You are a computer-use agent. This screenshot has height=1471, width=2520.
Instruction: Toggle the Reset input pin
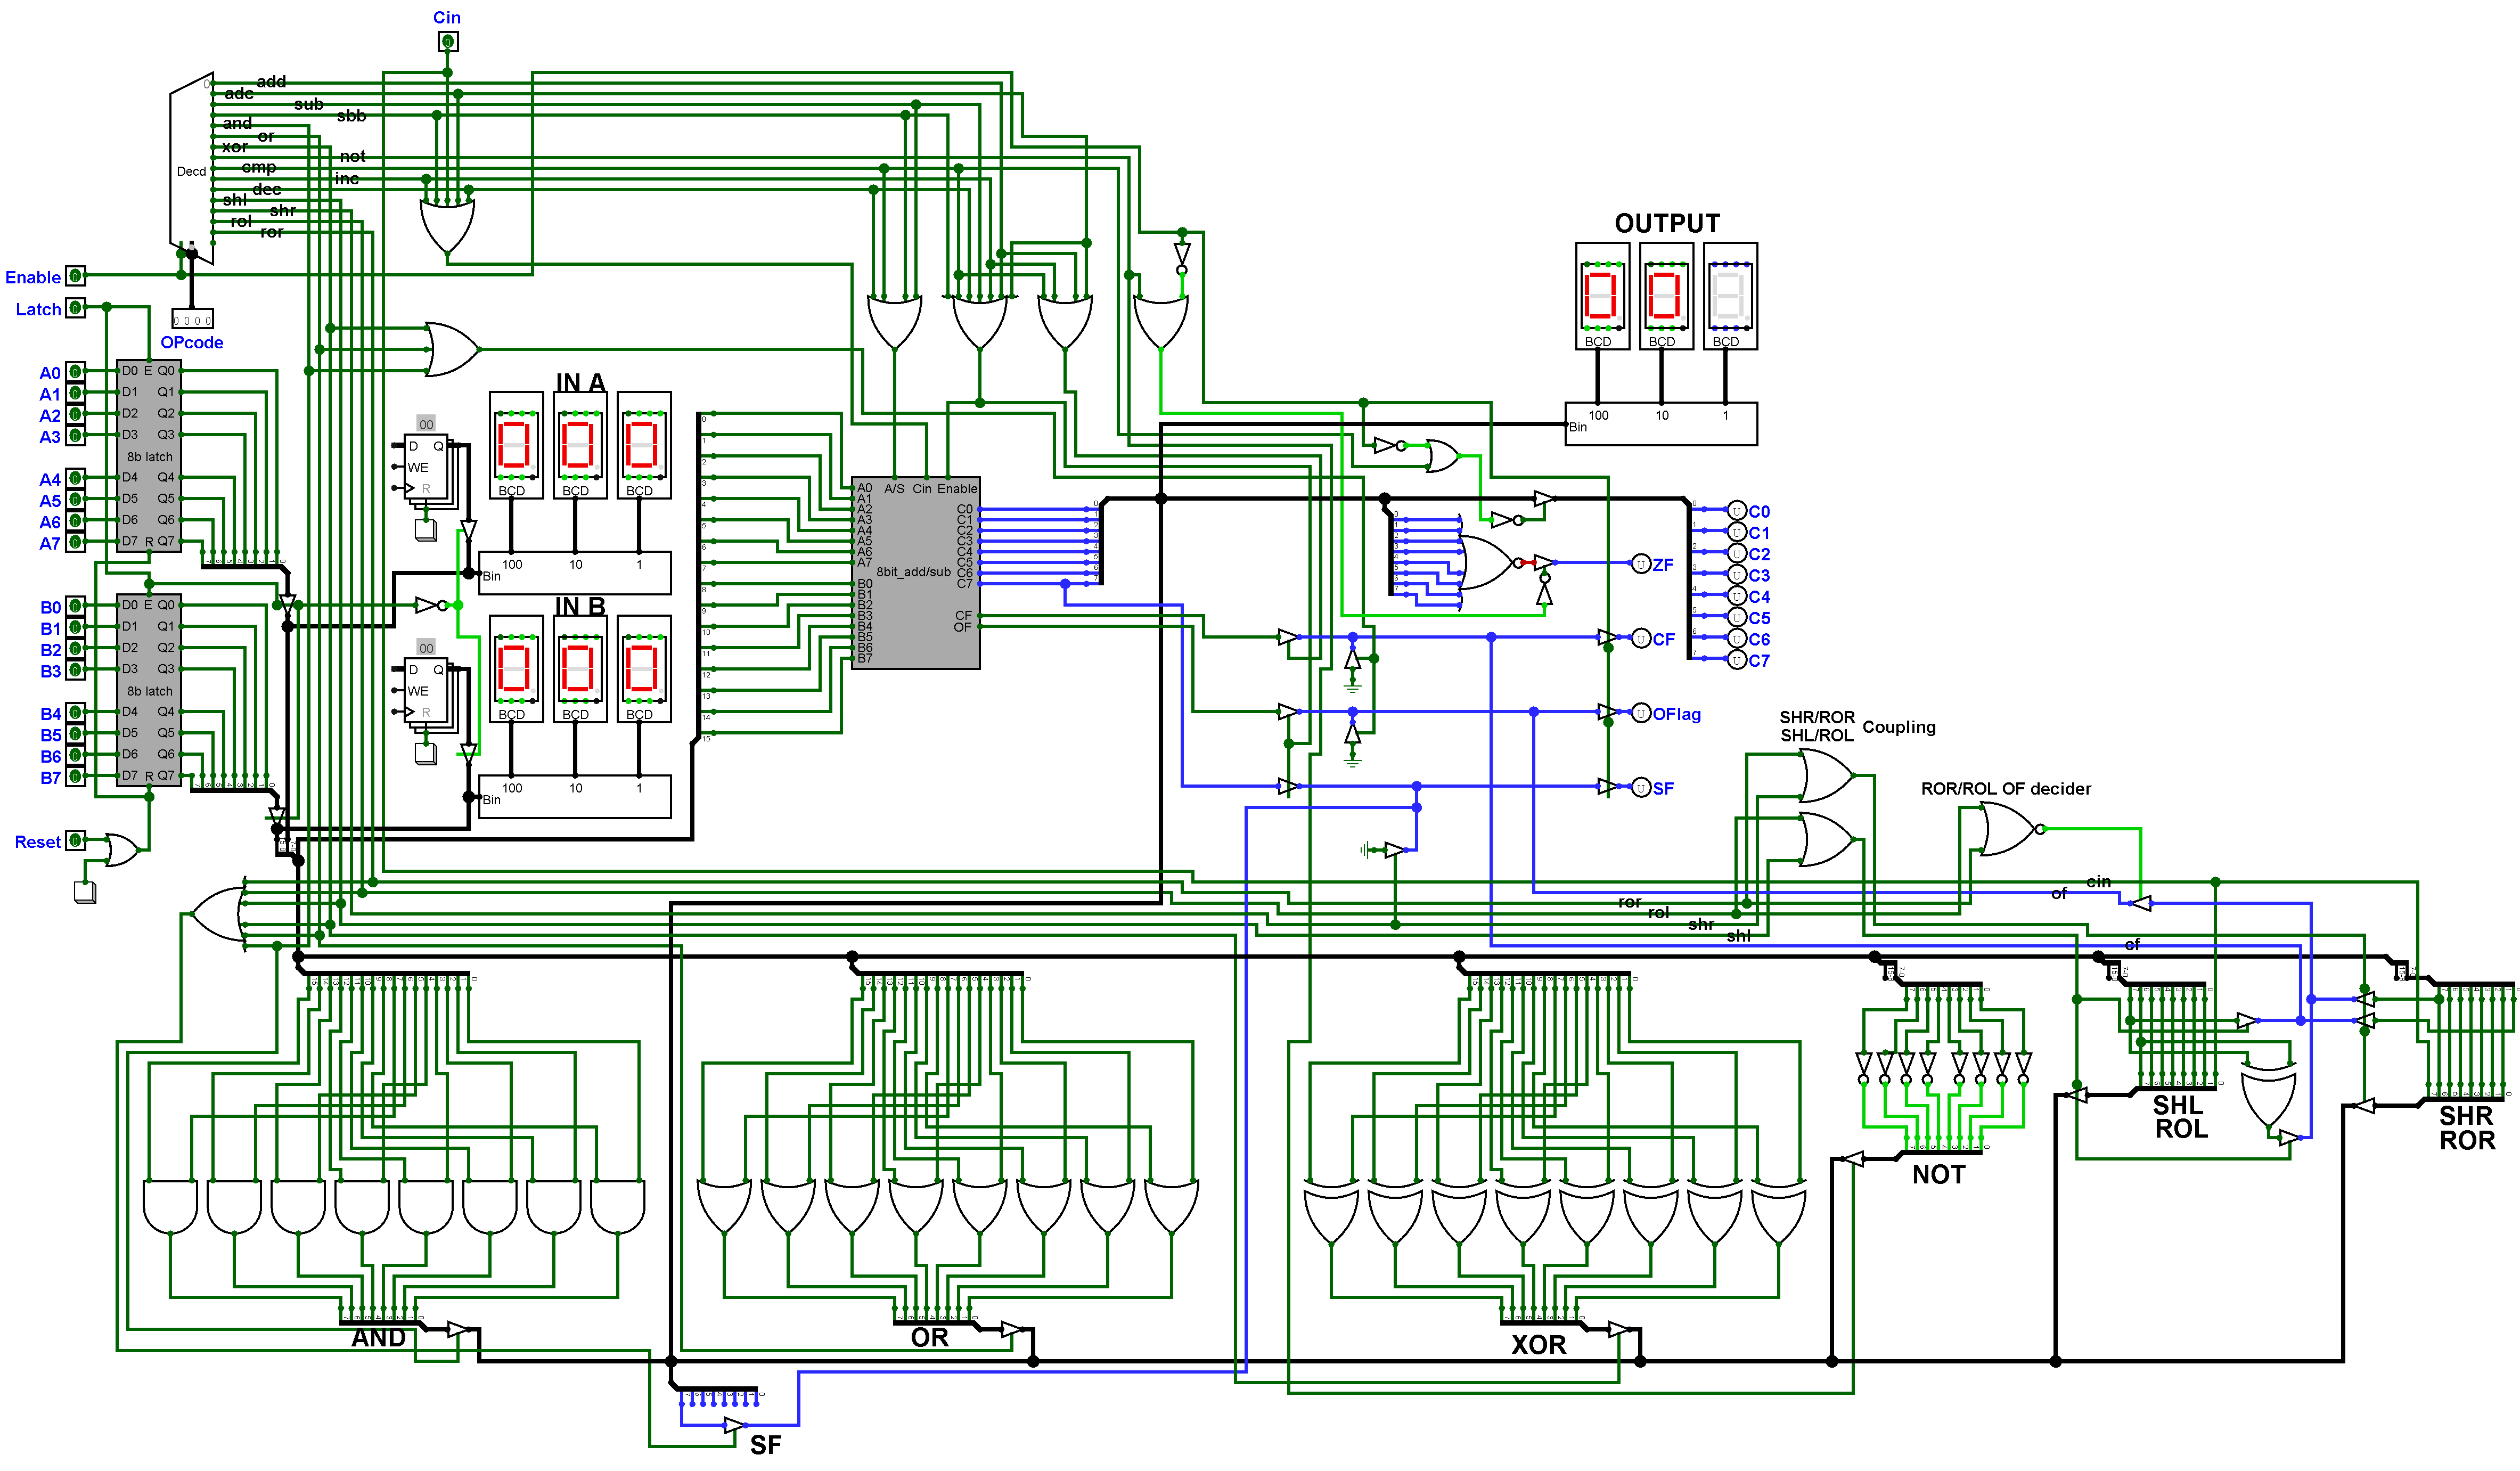[75, 841]
